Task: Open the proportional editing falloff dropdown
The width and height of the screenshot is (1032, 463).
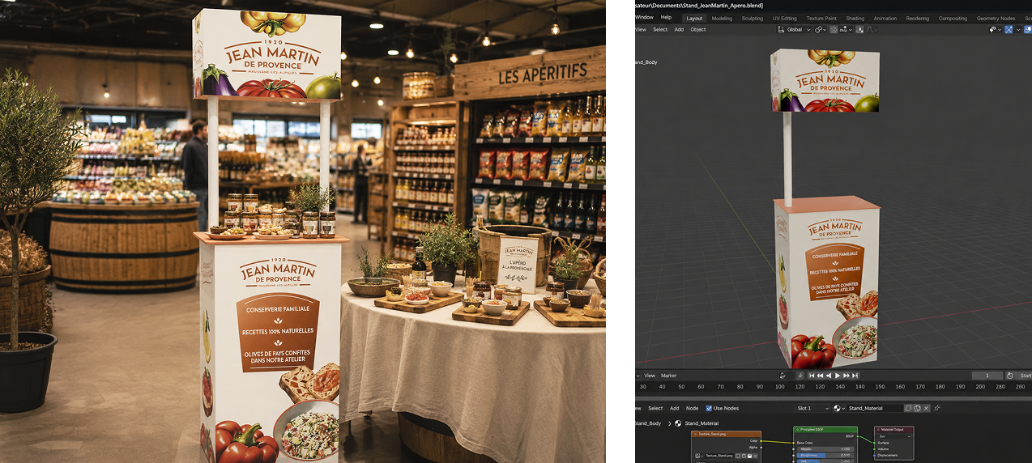Action: tap(872, 29)
